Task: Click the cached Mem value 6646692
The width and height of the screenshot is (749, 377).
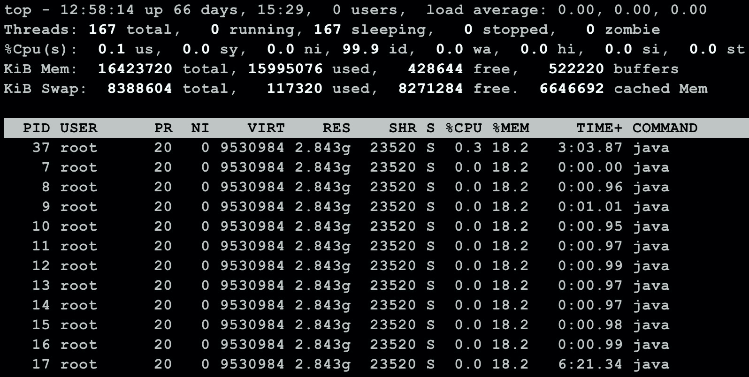Action: (572, 89)
